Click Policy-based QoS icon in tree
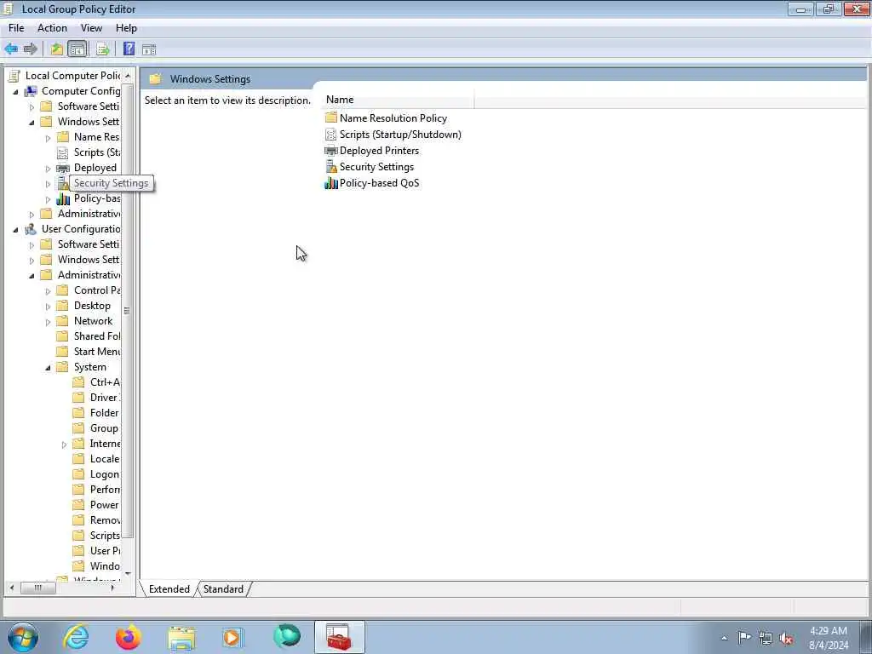 tap(63, 198)
